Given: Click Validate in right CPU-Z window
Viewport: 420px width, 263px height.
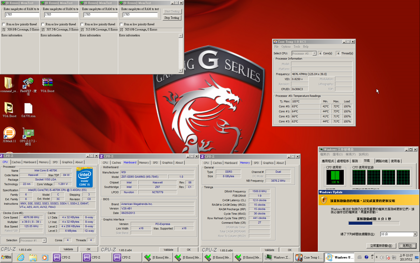Looking at the screenshot, I should tap(269, 250).
